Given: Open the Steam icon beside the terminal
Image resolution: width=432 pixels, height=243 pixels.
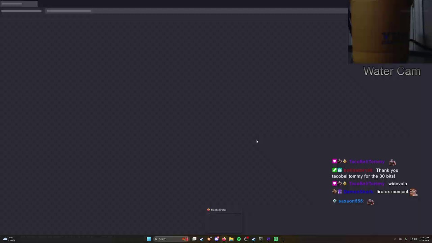Looking at the screenshot, I should tap(253, 239).
